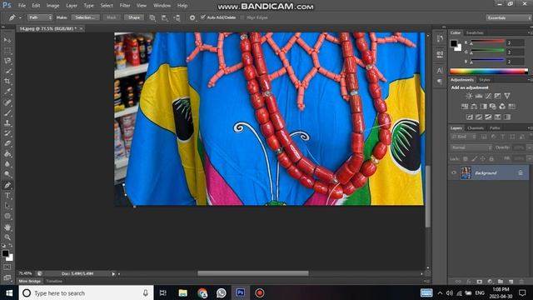533x300 pixels.
Task: Toggle Align Edges checkbox
Action: coord(242,17)
